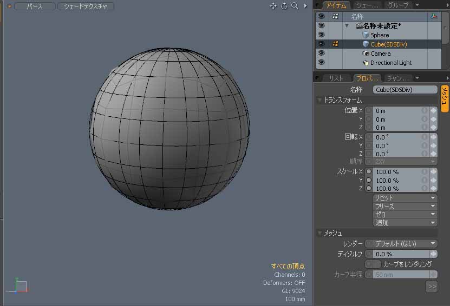Viewport: 450px width, 306px height.
Task: Click the 名称 field containing Cube(SDSDiv)
Action: tap(405, 90)
